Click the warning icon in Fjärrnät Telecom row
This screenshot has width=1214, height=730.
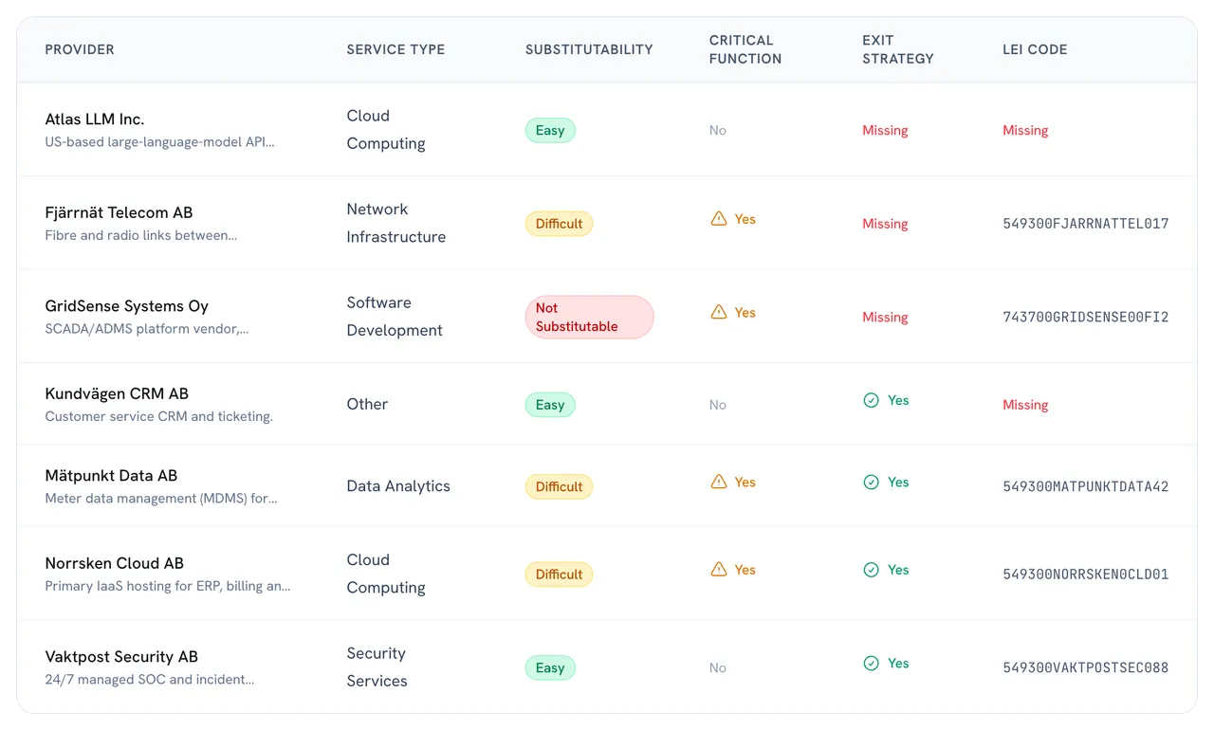[x=719, y=219]
